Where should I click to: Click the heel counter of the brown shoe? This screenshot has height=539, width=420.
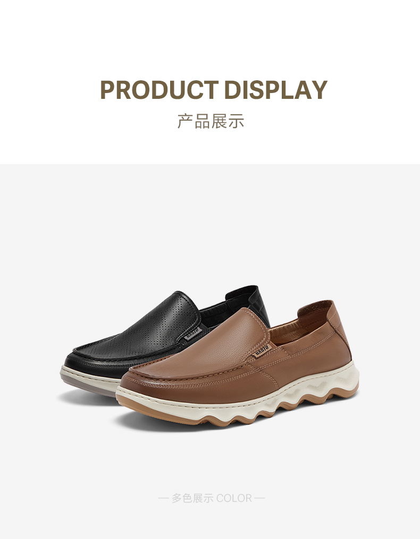pos(339,330)
